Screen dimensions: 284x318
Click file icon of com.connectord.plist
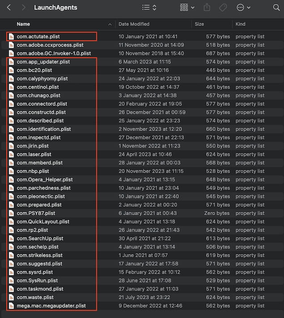[11, 104]
